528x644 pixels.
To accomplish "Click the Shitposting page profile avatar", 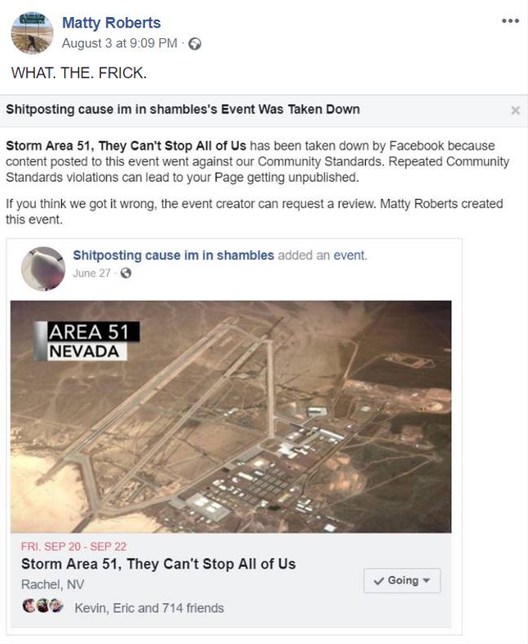I will pyautogui.click(x=43, y=269).
